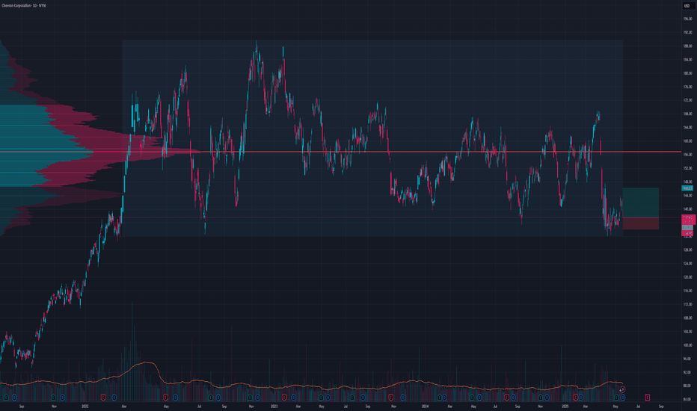Click the 2022 label on time axis
Screen dimensions: 697x411
click(x=85, y=406)
